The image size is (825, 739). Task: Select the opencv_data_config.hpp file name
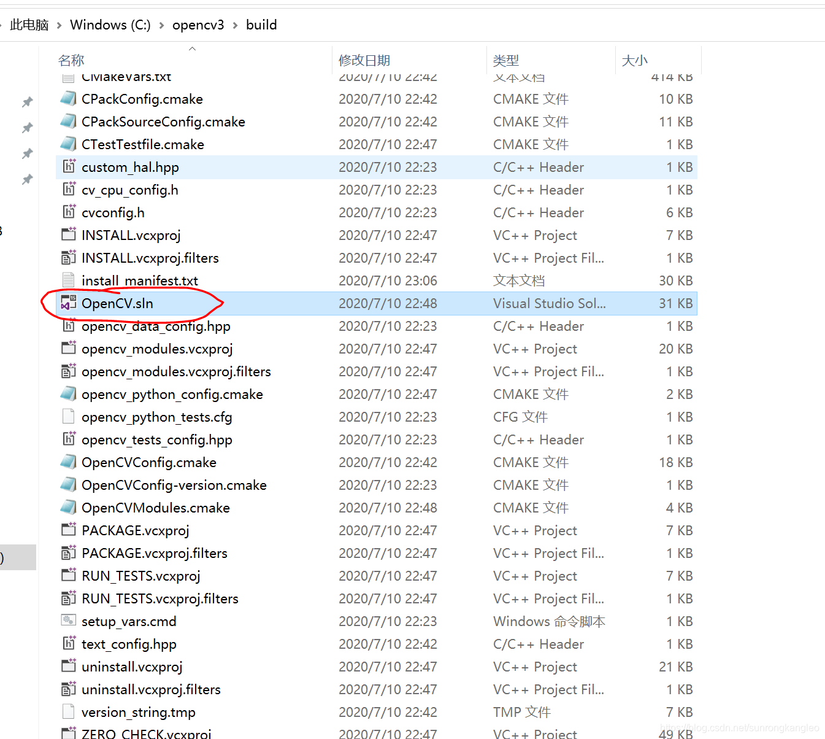(156, 326)
